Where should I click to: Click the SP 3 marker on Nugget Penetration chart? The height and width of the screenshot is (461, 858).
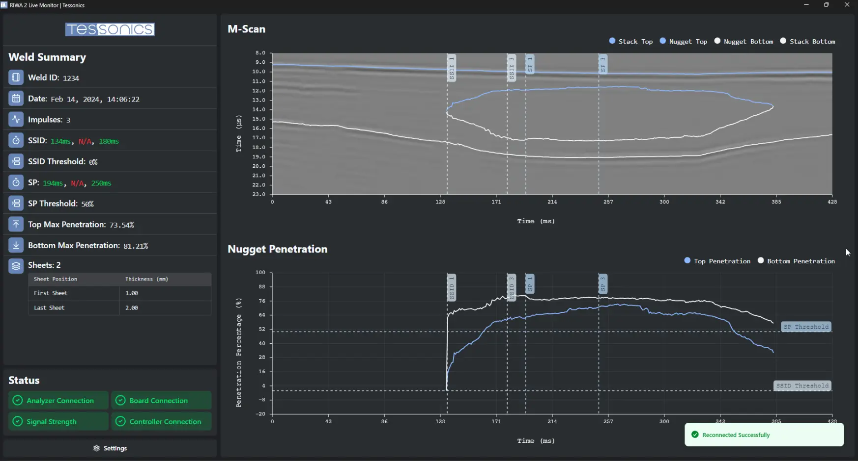(x=603, y=284)
